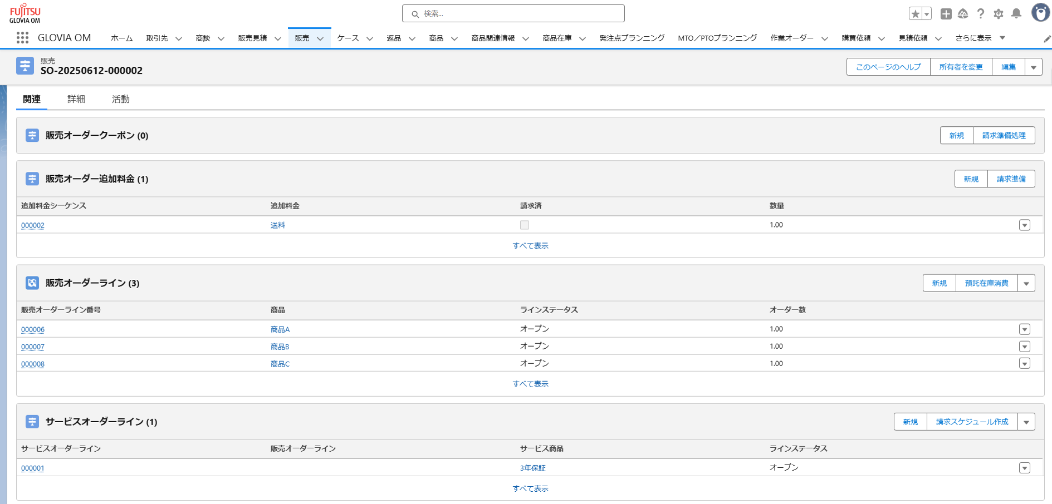Switch to the 活動 tab
Image resolution: width=1052 pixels, height=504 pixels.
[x=121, y=99]
